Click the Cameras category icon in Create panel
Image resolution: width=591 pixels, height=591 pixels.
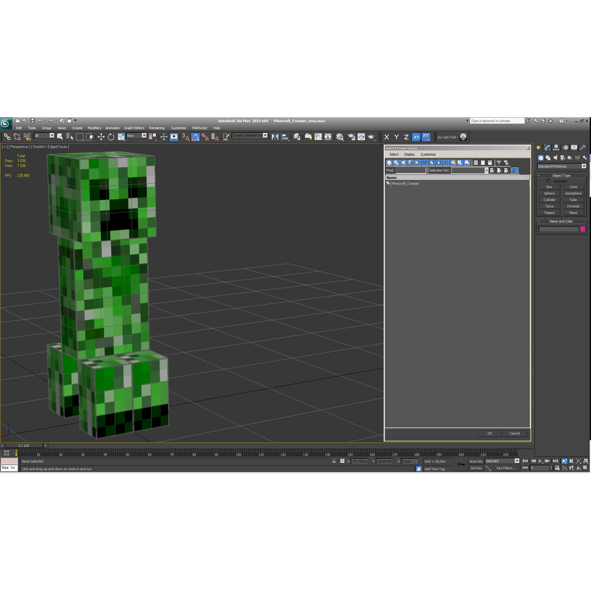[563, 158]
